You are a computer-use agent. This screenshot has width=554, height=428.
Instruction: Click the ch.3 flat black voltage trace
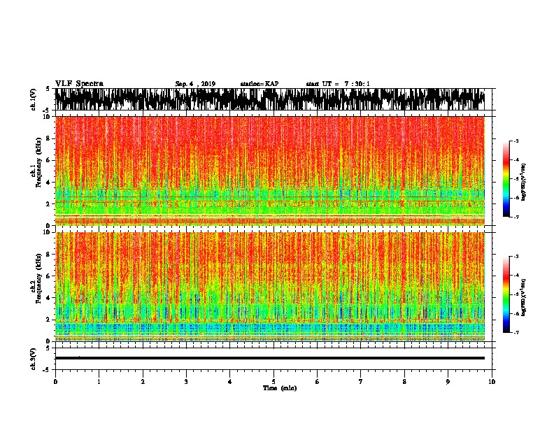270,358
